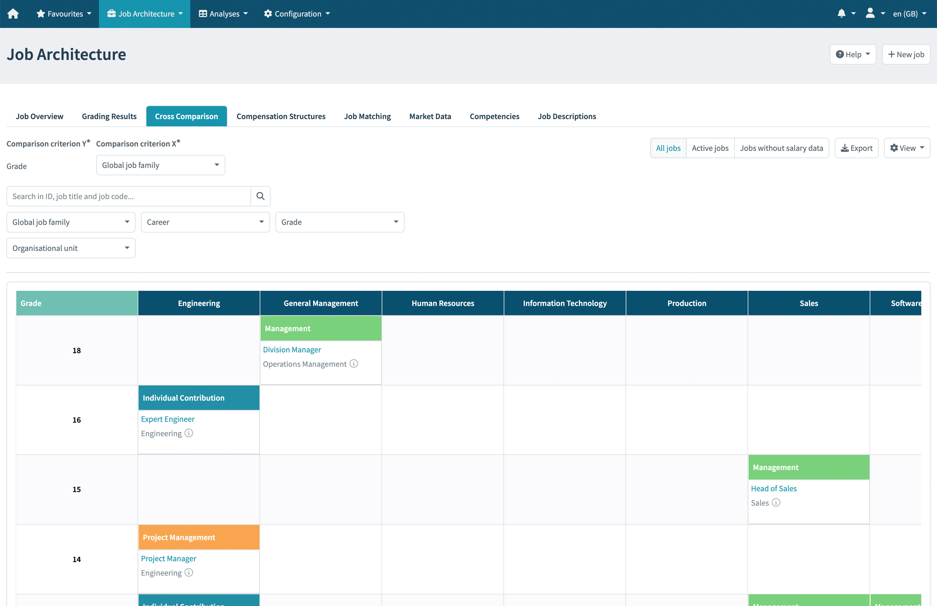Click the Grade column header
The image size is (937, 606).
pos(77,303)
